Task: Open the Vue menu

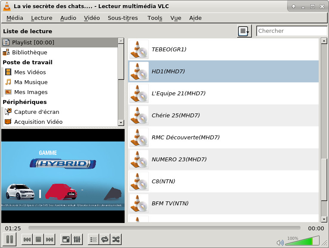Action: click(176, 18)
